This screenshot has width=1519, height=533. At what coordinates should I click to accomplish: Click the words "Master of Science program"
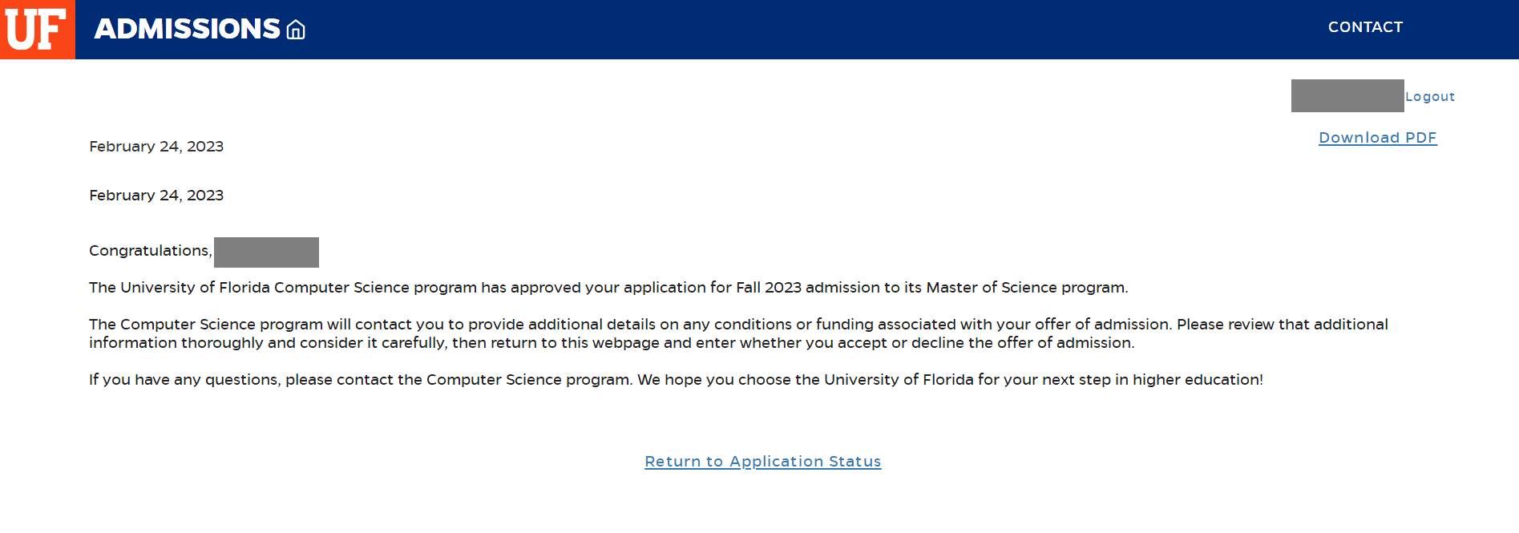click(x=1026, y=288)
